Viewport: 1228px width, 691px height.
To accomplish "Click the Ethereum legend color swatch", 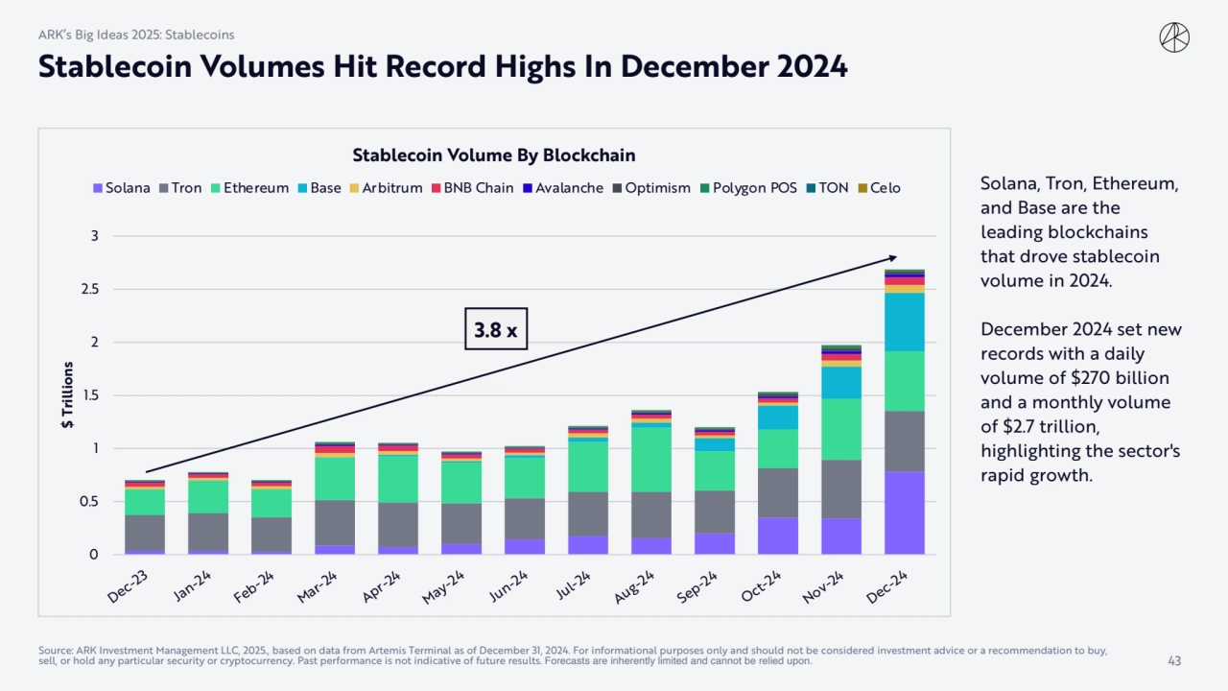I will [x=216, y=188].
